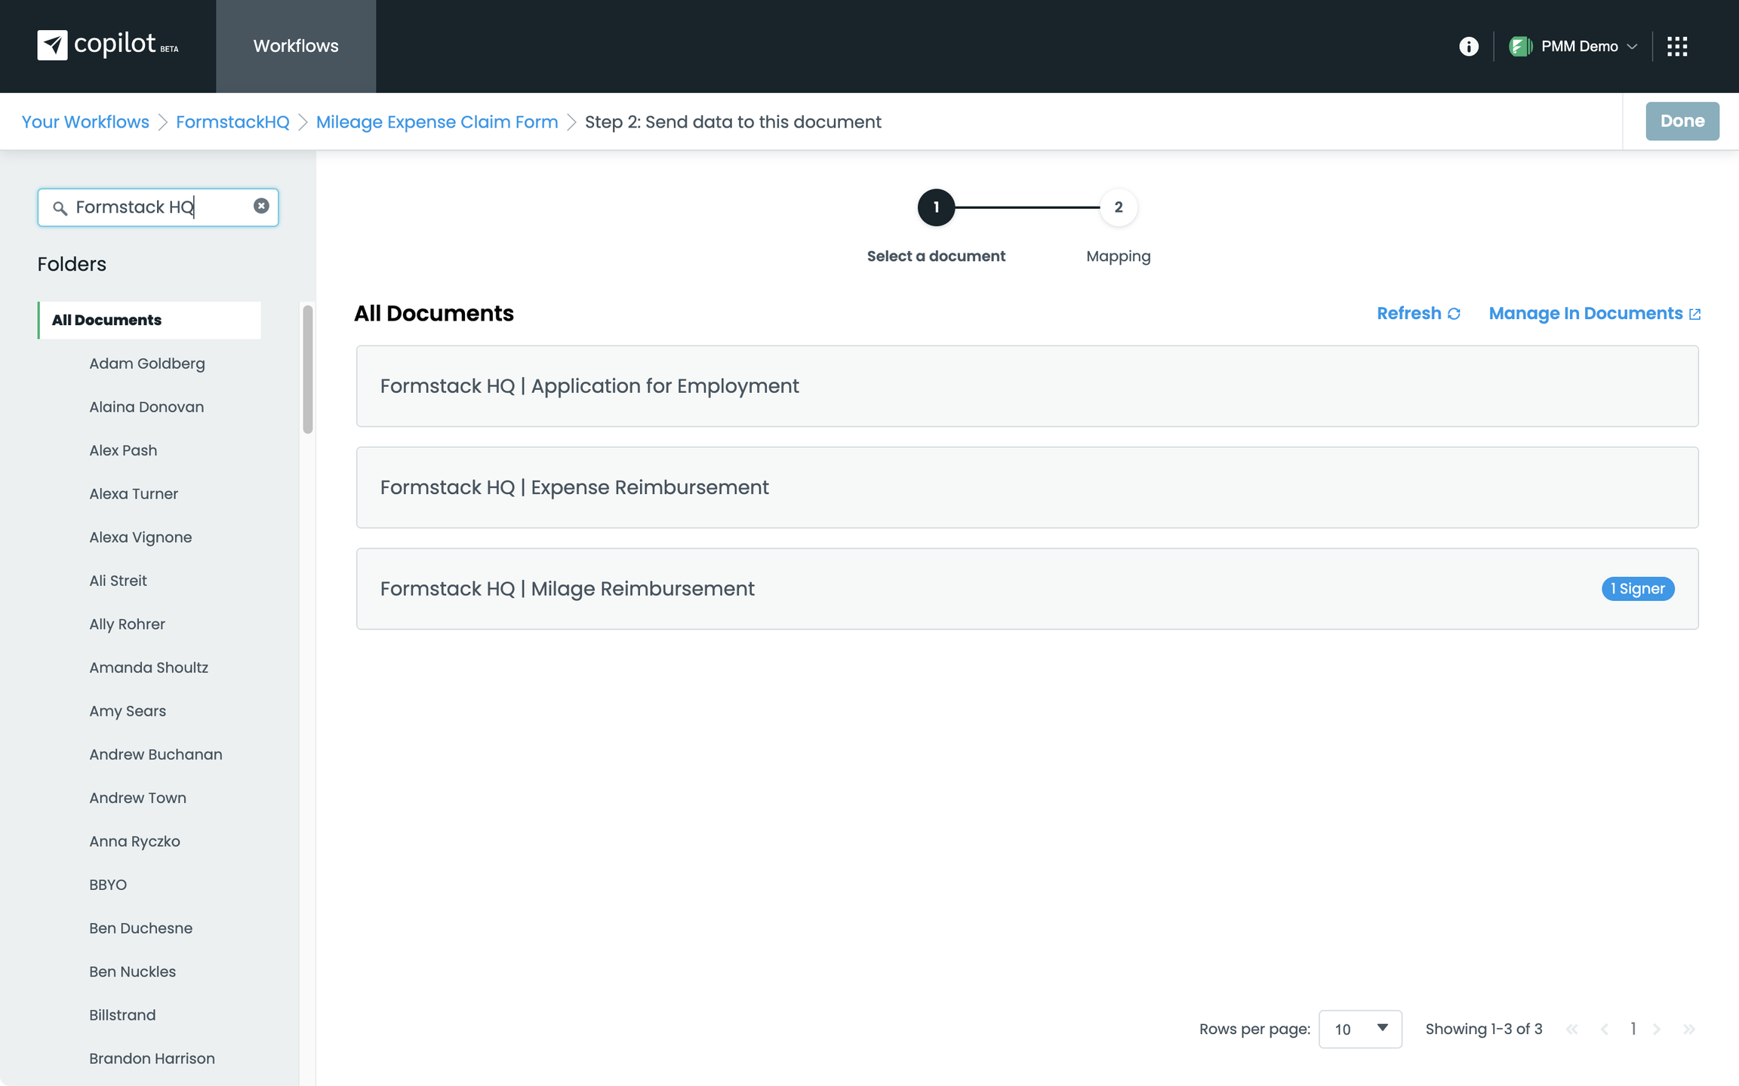Switch to the Workflows tab
The width and height of the screenshot is (1739, 1086).
click(x=296, y=46)
